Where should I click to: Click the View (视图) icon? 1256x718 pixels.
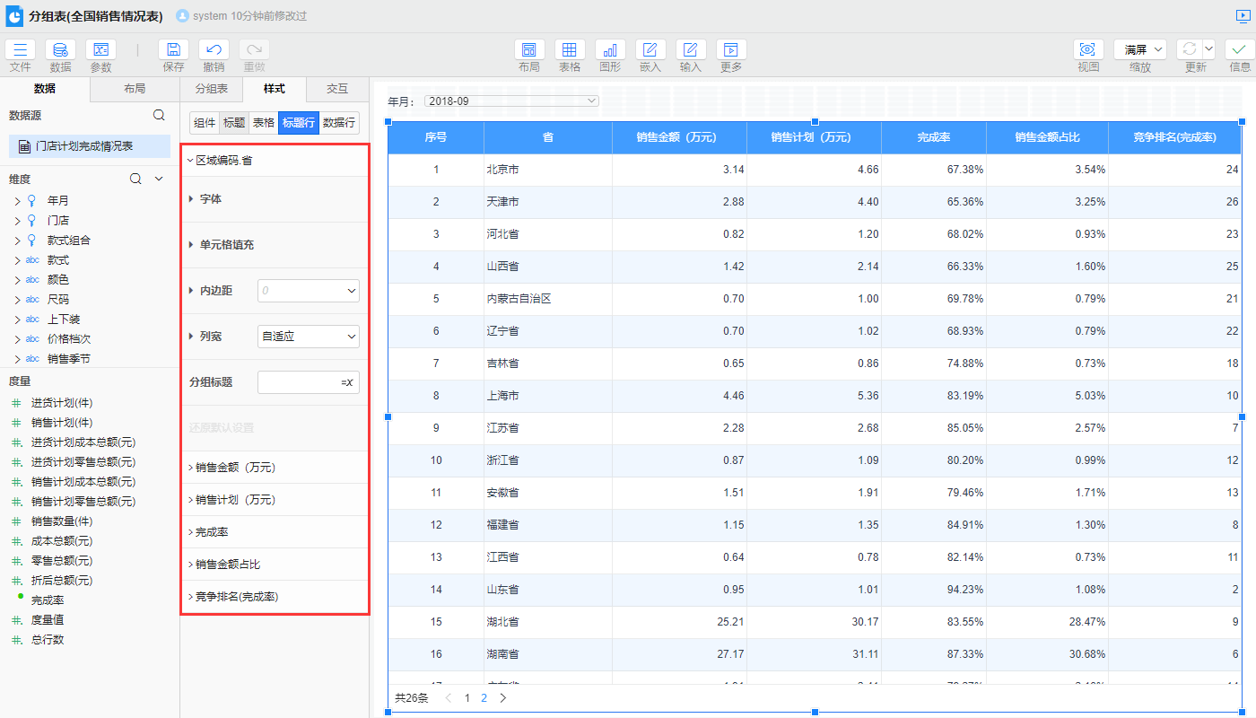click(1088, 50)
